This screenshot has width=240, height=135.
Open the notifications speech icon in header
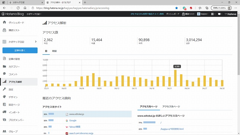(220, 14)
